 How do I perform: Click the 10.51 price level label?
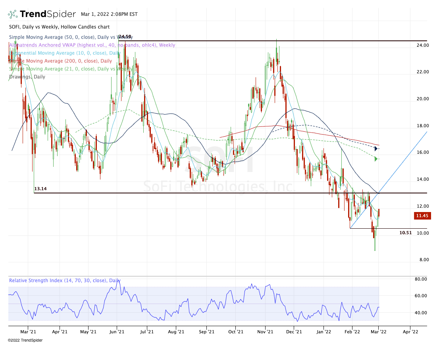coord(406,233)
